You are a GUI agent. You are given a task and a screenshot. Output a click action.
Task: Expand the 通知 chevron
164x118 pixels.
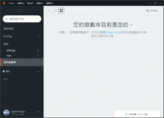point(38,71)
